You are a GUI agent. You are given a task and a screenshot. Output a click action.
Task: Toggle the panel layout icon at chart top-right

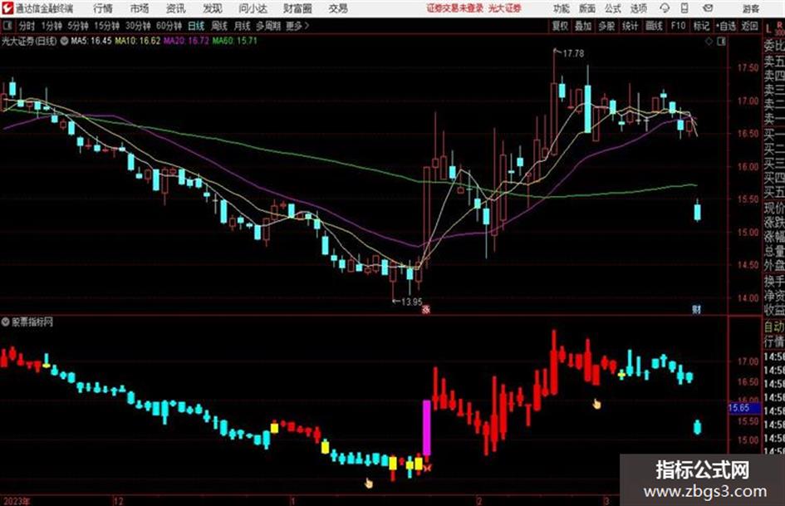click(721, 42)
